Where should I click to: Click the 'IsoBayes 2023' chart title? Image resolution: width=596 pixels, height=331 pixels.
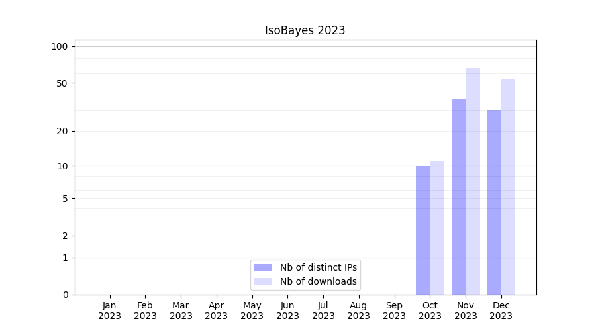tap(305, 30)
